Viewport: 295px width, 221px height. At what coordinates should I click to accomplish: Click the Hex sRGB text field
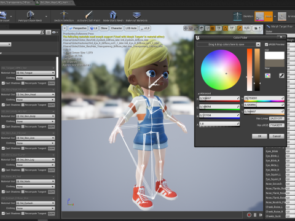(277, 125)
